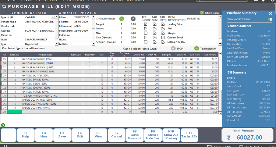Select row GAT W GLOSS (SOFT) 30GM
The image size is (276, 147).
pos(110,60)
